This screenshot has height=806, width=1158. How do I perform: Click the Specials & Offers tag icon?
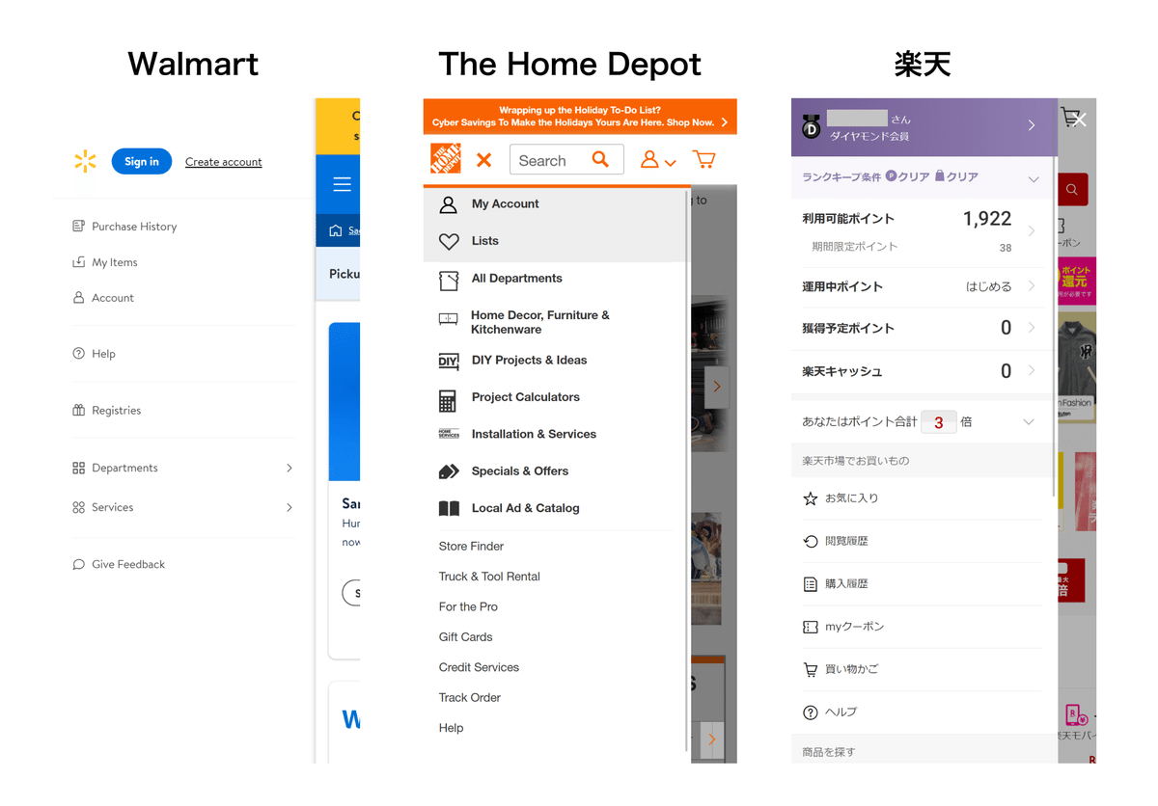click(449, 471)
